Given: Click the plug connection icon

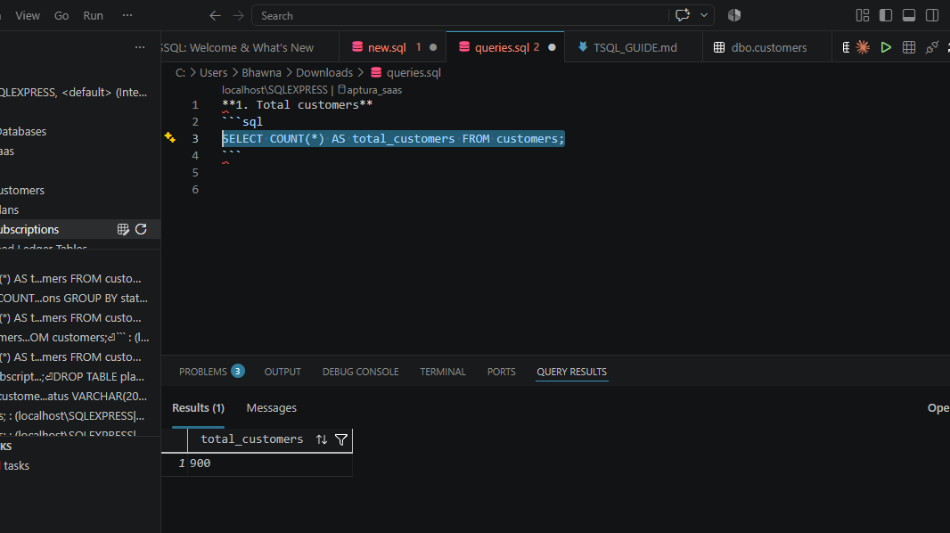Looking at the screenshot, I should click(932, 47).
